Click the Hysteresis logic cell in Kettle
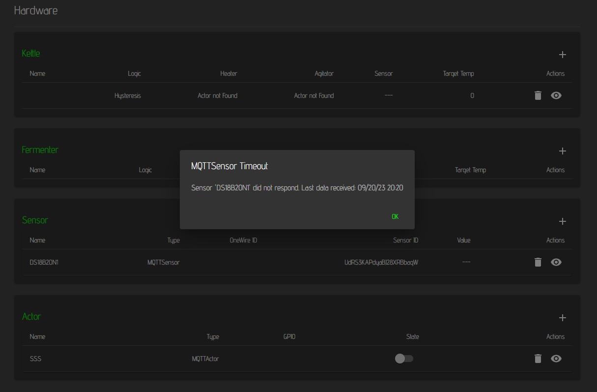Image resolution: width=597 pixels, height=392 pixels. [x=127, y=96]
